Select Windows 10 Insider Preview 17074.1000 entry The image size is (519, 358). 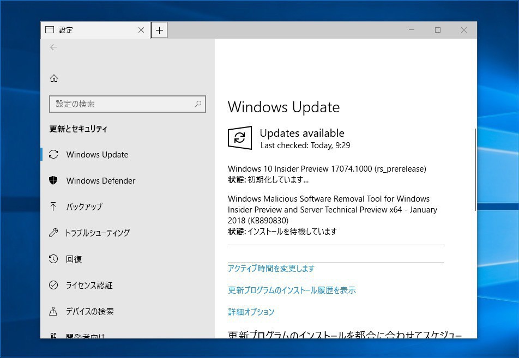click(x=327, y=169)
